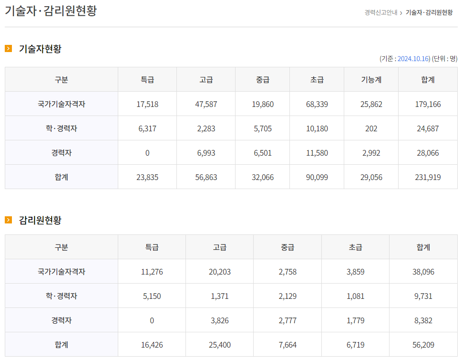Viewport: 462px width, 360px height.
Task: Click sum 7,664 in 감리원 합계 row
Action: [287, 345]
